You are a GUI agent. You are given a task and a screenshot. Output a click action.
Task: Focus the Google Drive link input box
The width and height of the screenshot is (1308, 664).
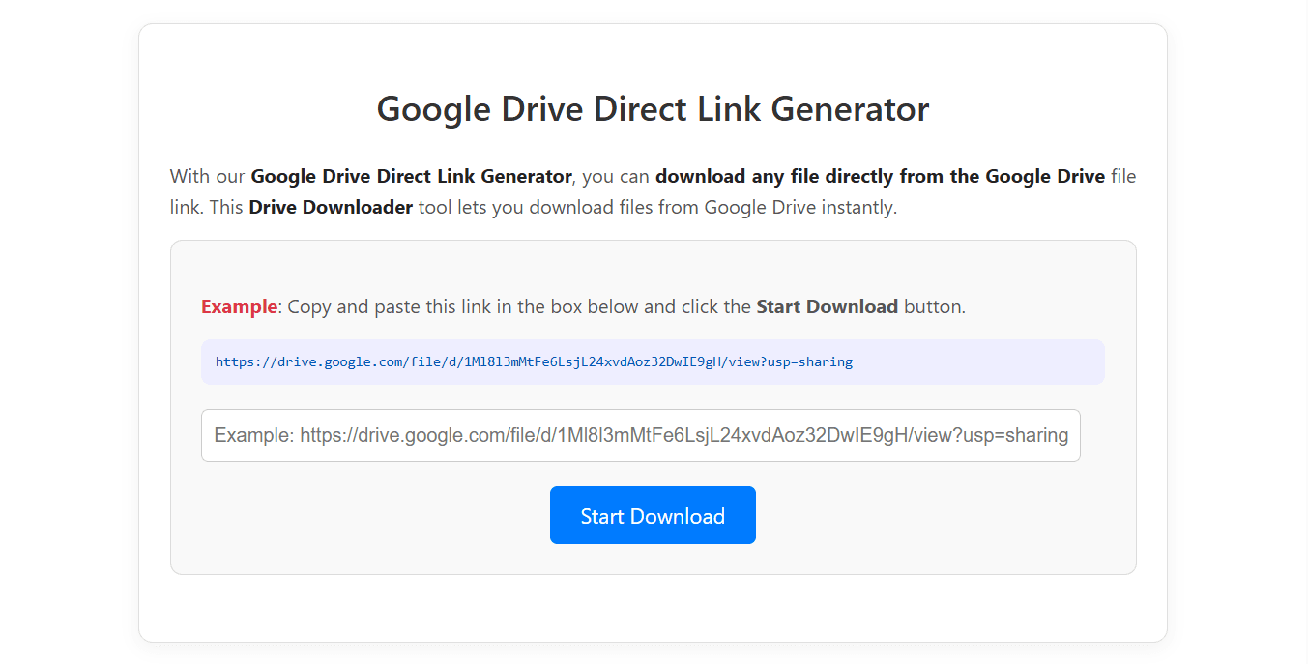pos(640,435)
